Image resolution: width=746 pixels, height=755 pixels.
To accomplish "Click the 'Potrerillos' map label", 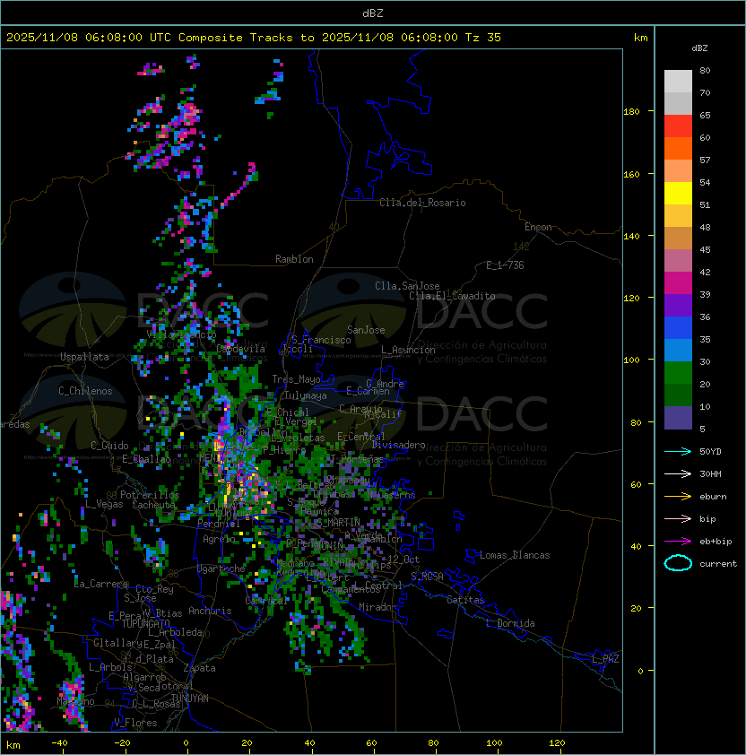I will click(x=150, y=495).
